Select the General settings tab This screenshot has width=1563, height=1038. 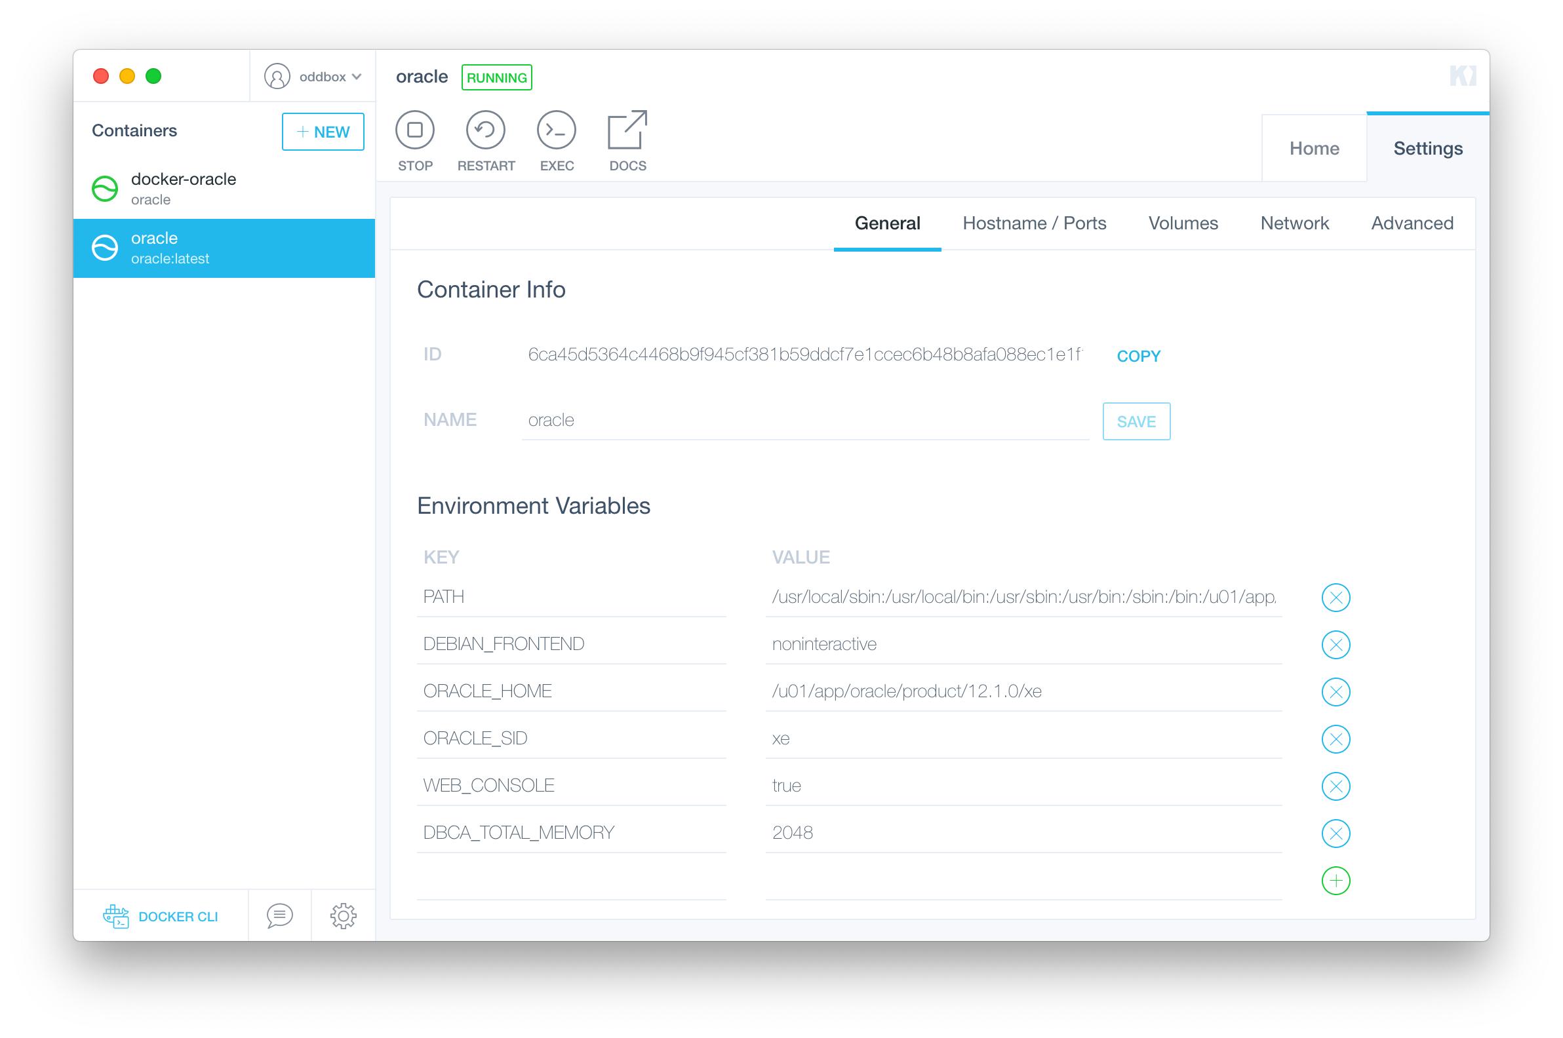(x=887, y=223)
